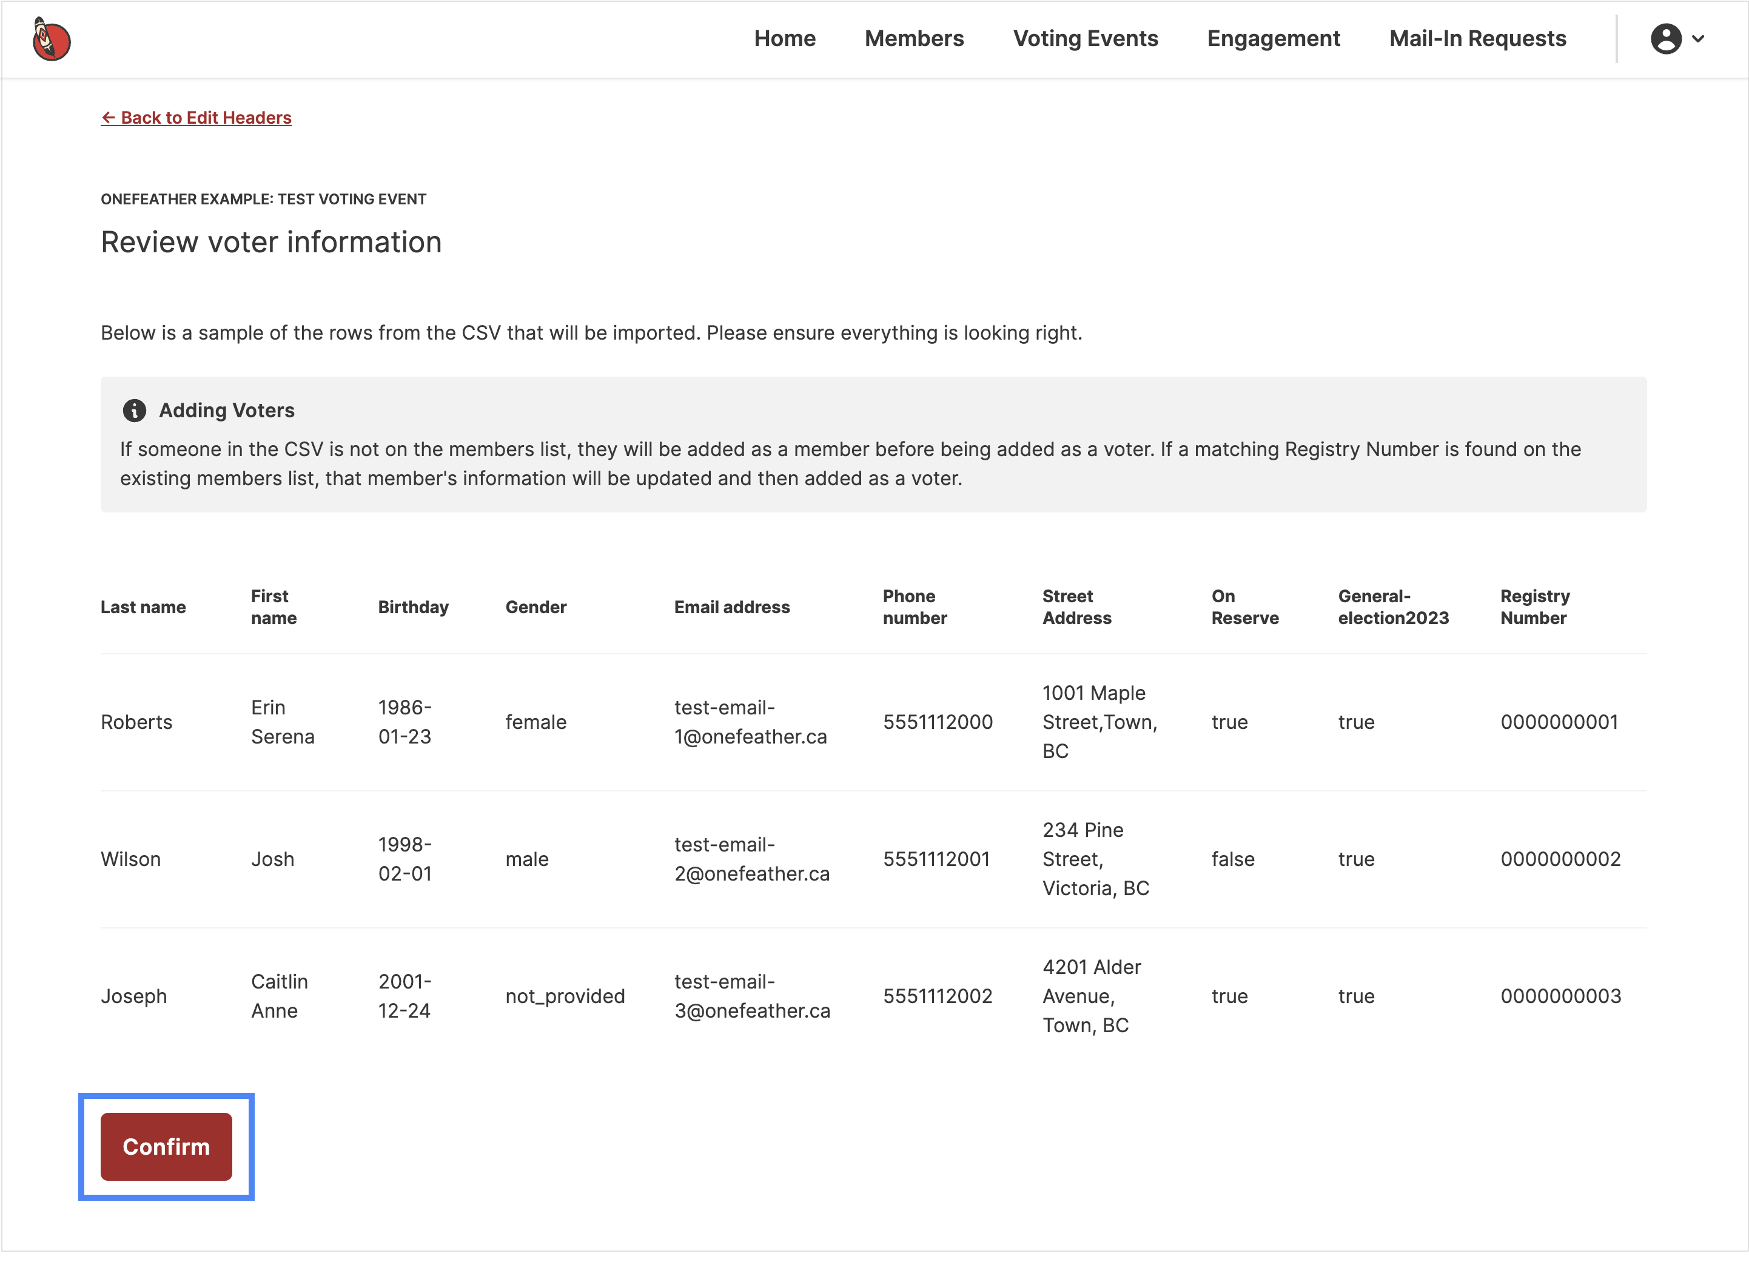Click the OneFeather logo icon
The image size is (1749, 1276).
pos(51,39)
